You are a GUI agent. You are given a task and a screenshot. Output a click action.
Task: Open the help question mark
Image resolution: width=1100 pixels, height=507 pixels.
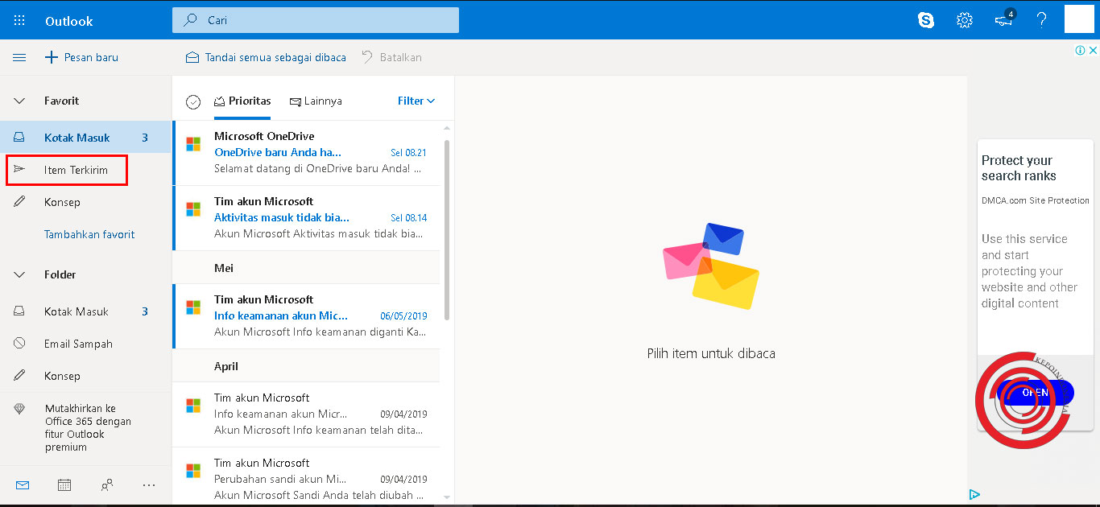coord(1041,21)
